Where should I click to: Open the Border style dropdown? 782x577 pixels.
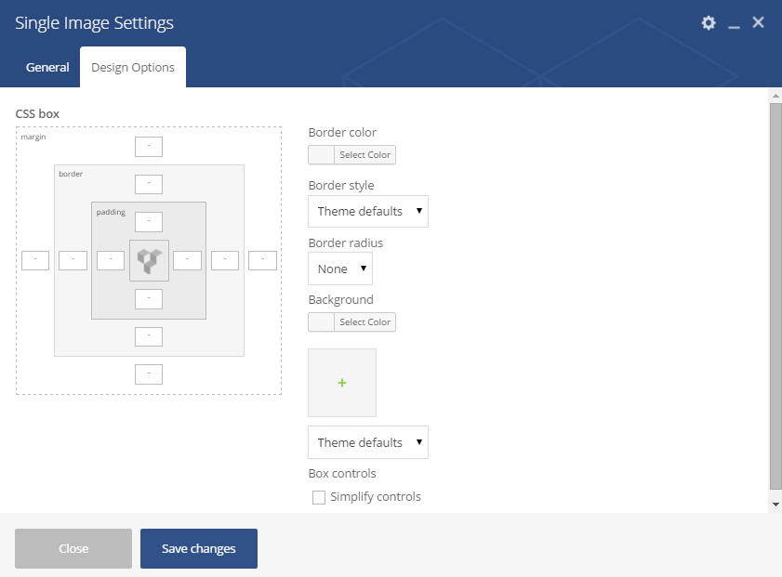point(367,211)
